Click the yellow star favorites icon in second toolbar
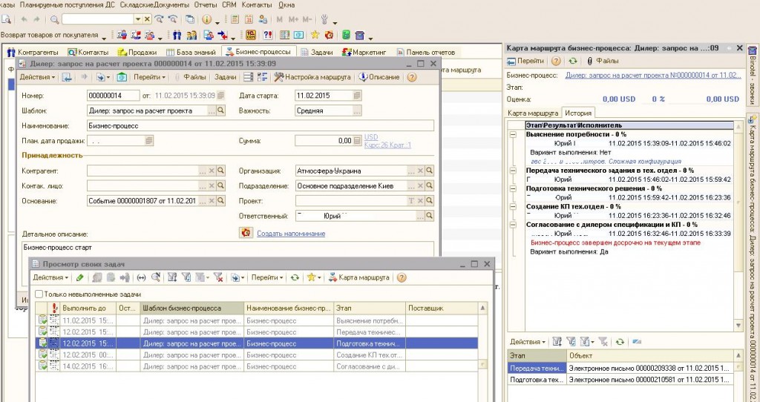Viewport: 760px width, 402px height. (315, 35)
